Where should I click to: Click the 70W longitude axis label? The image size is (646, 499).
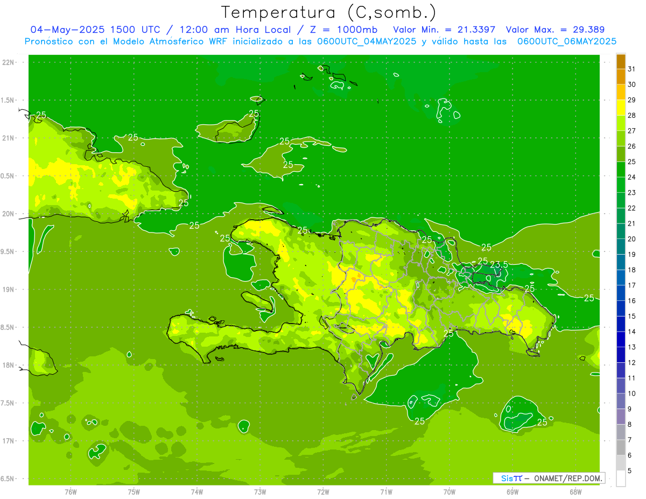click(x=450, y=492)
